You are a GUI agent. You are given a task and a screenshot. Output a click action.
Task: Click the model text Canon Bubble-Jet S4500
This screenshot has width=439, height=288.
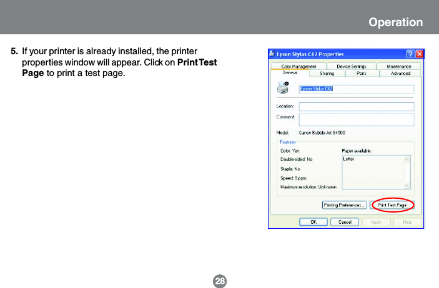(x=322, y=133)
